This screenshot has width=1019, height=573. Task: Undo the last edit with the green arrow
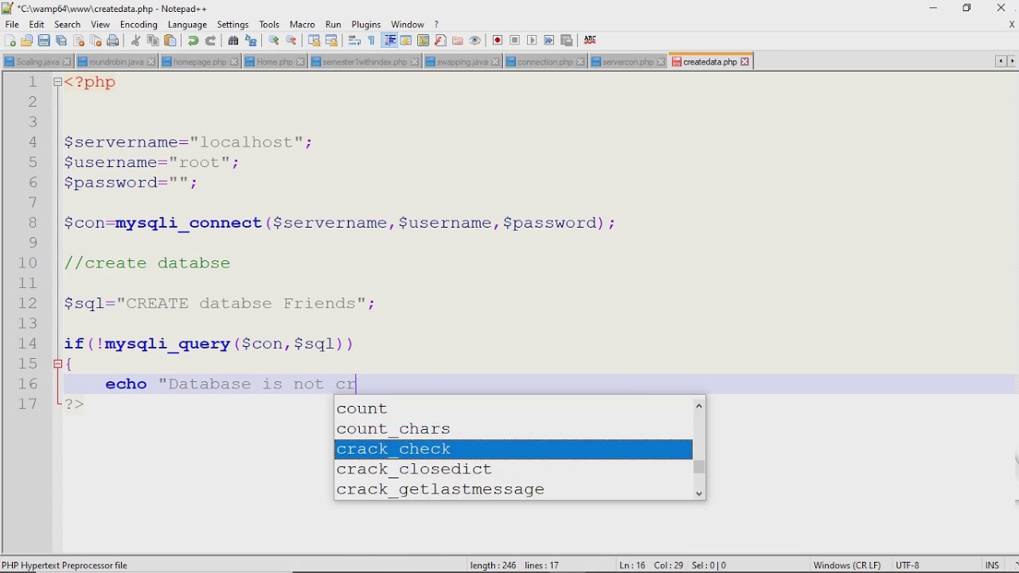click(193, 41)
